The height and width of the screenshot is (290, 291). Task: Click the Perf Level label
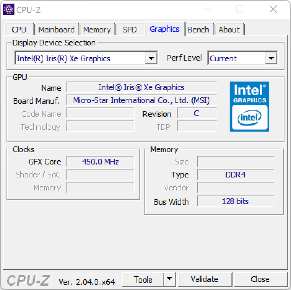pyautogui.click(x=184, y=58)
